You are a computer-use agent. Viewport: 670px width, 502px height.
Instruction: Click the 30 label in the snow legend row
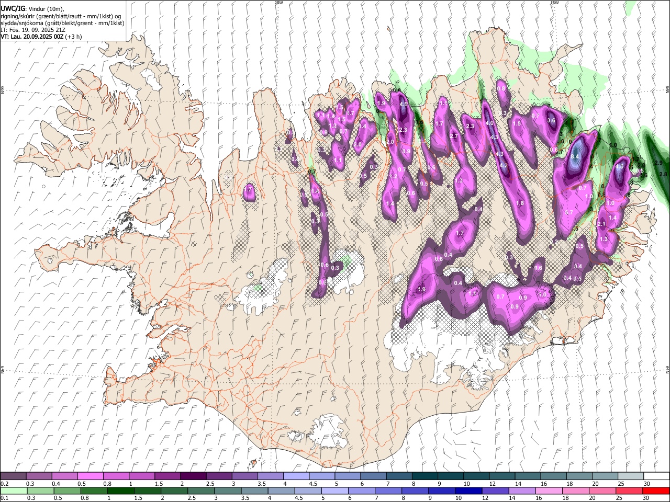click(646, 484)
